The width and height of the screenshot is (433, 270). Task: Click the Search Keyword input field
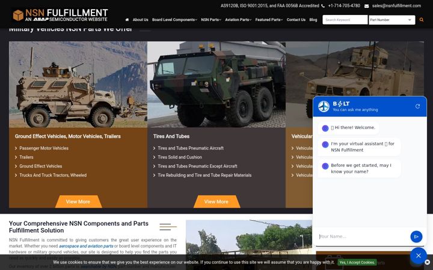[x=345, y=20]
